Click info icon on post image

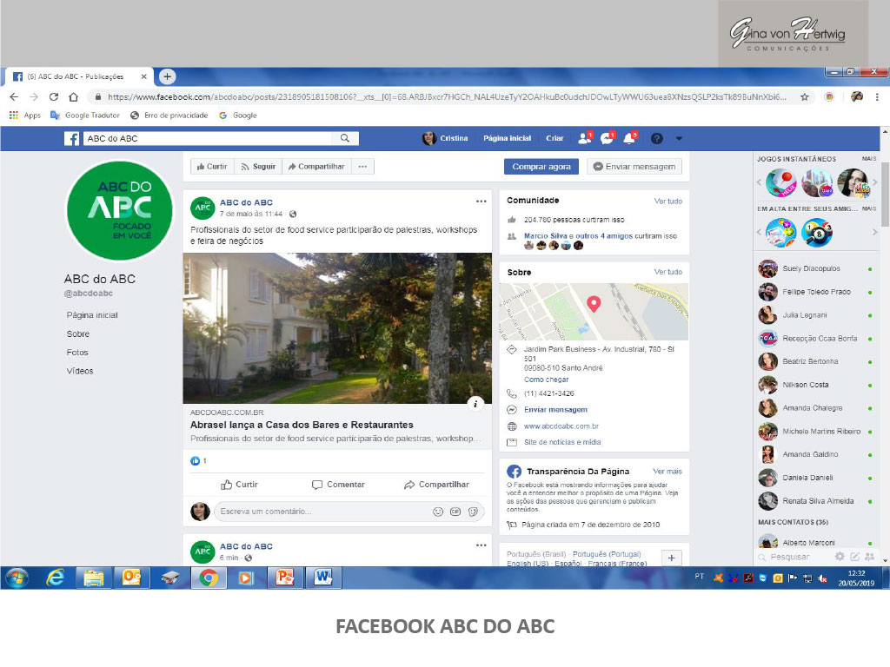[x=475, y=403]
